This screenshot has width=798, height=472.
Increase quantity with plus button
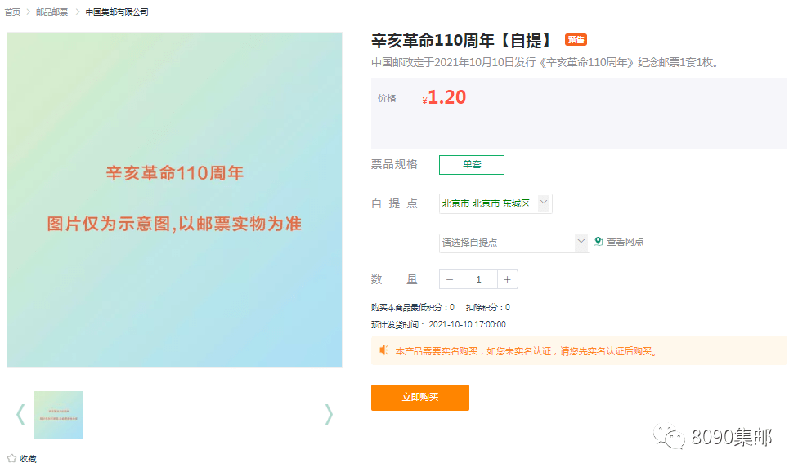tap(507, 279)
